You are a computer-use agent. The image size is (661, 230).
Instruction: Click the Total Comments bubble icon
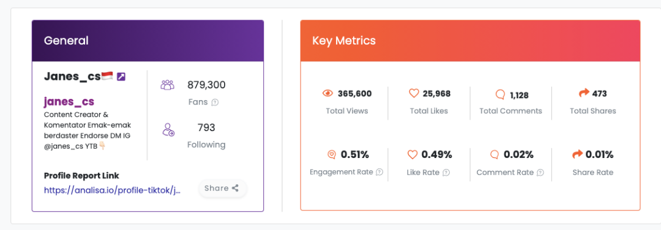[500, 95]
